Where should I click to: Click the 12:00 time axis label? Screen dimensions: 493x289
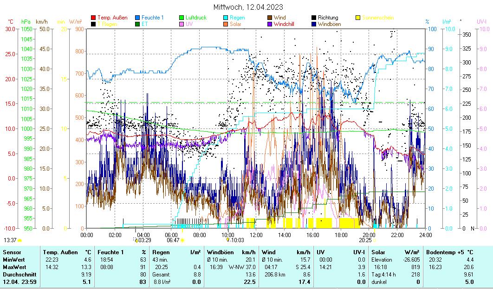point(256,235)
